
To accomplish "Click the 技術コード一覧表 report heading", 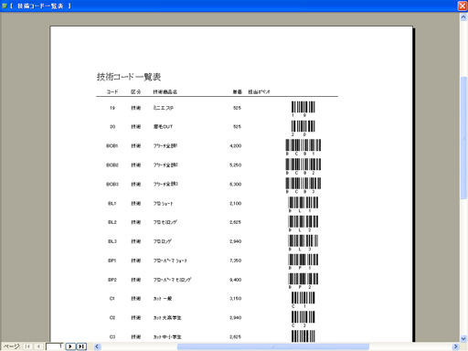I will click(129, 77).
